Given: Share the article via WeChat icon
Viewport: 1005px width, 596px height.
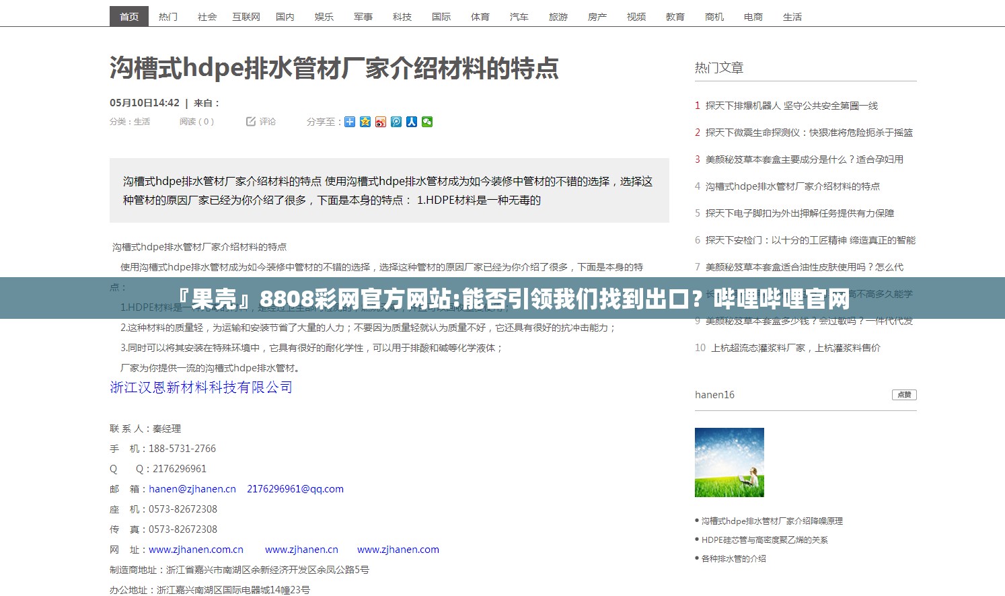Looking at the screenshot, I should coord(427,122).
